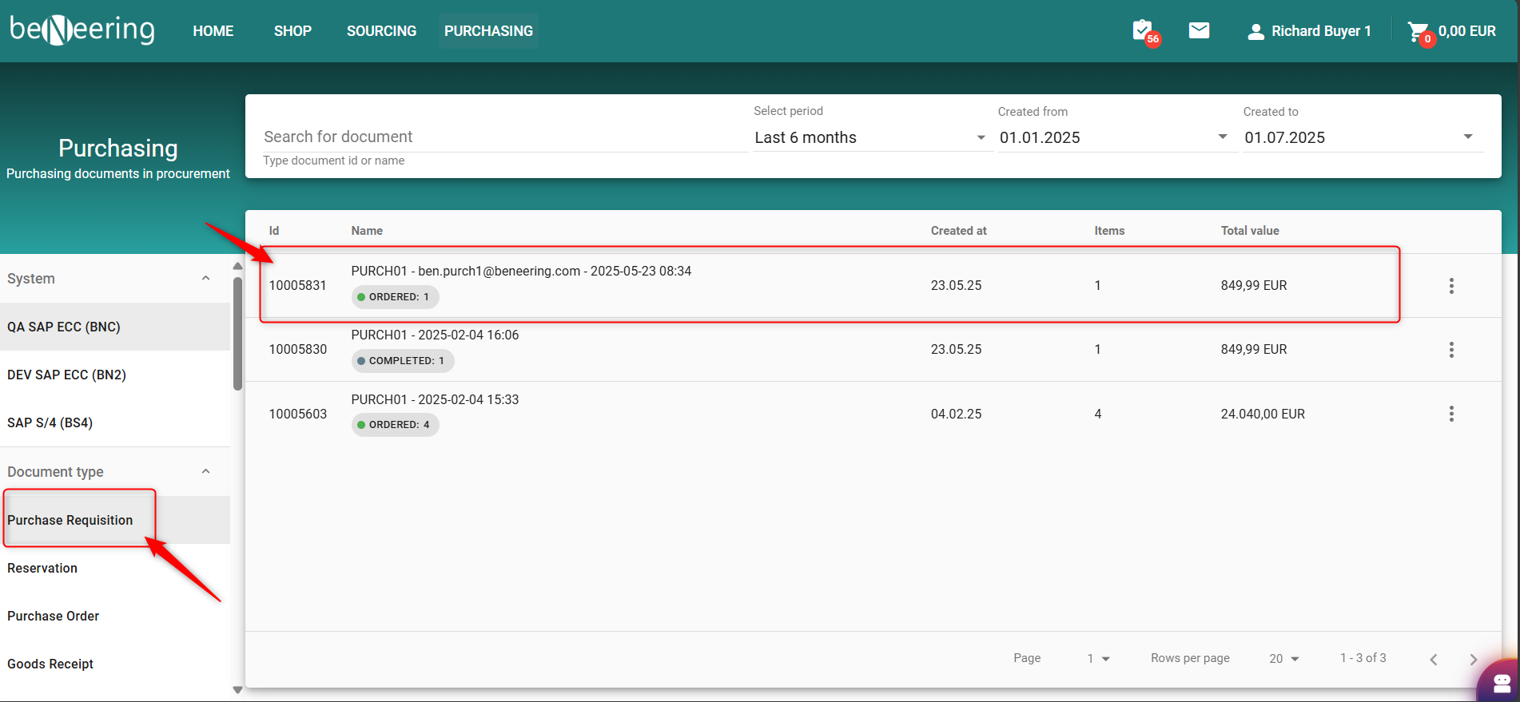Change the Rows per page dropdown
The height and width of the screenshot is (702, 1520).
(x=1283, y=659)
